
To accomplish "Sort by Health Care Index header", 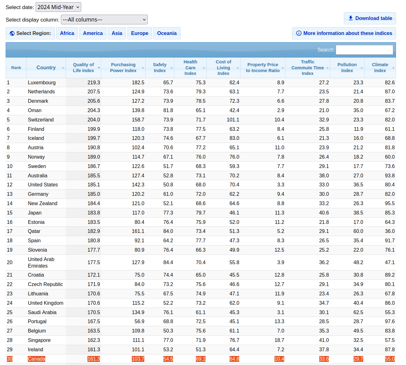I will pos(191,68).
